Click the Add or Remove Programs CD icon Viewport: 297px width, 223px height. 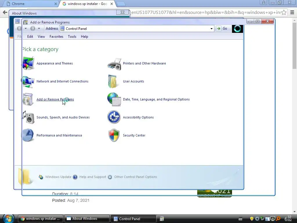click(28, 99)
